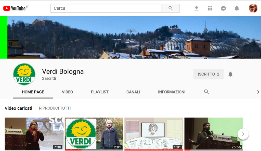
Task: Click the YouTube logo to go home
Action: [x=14, y=8]
